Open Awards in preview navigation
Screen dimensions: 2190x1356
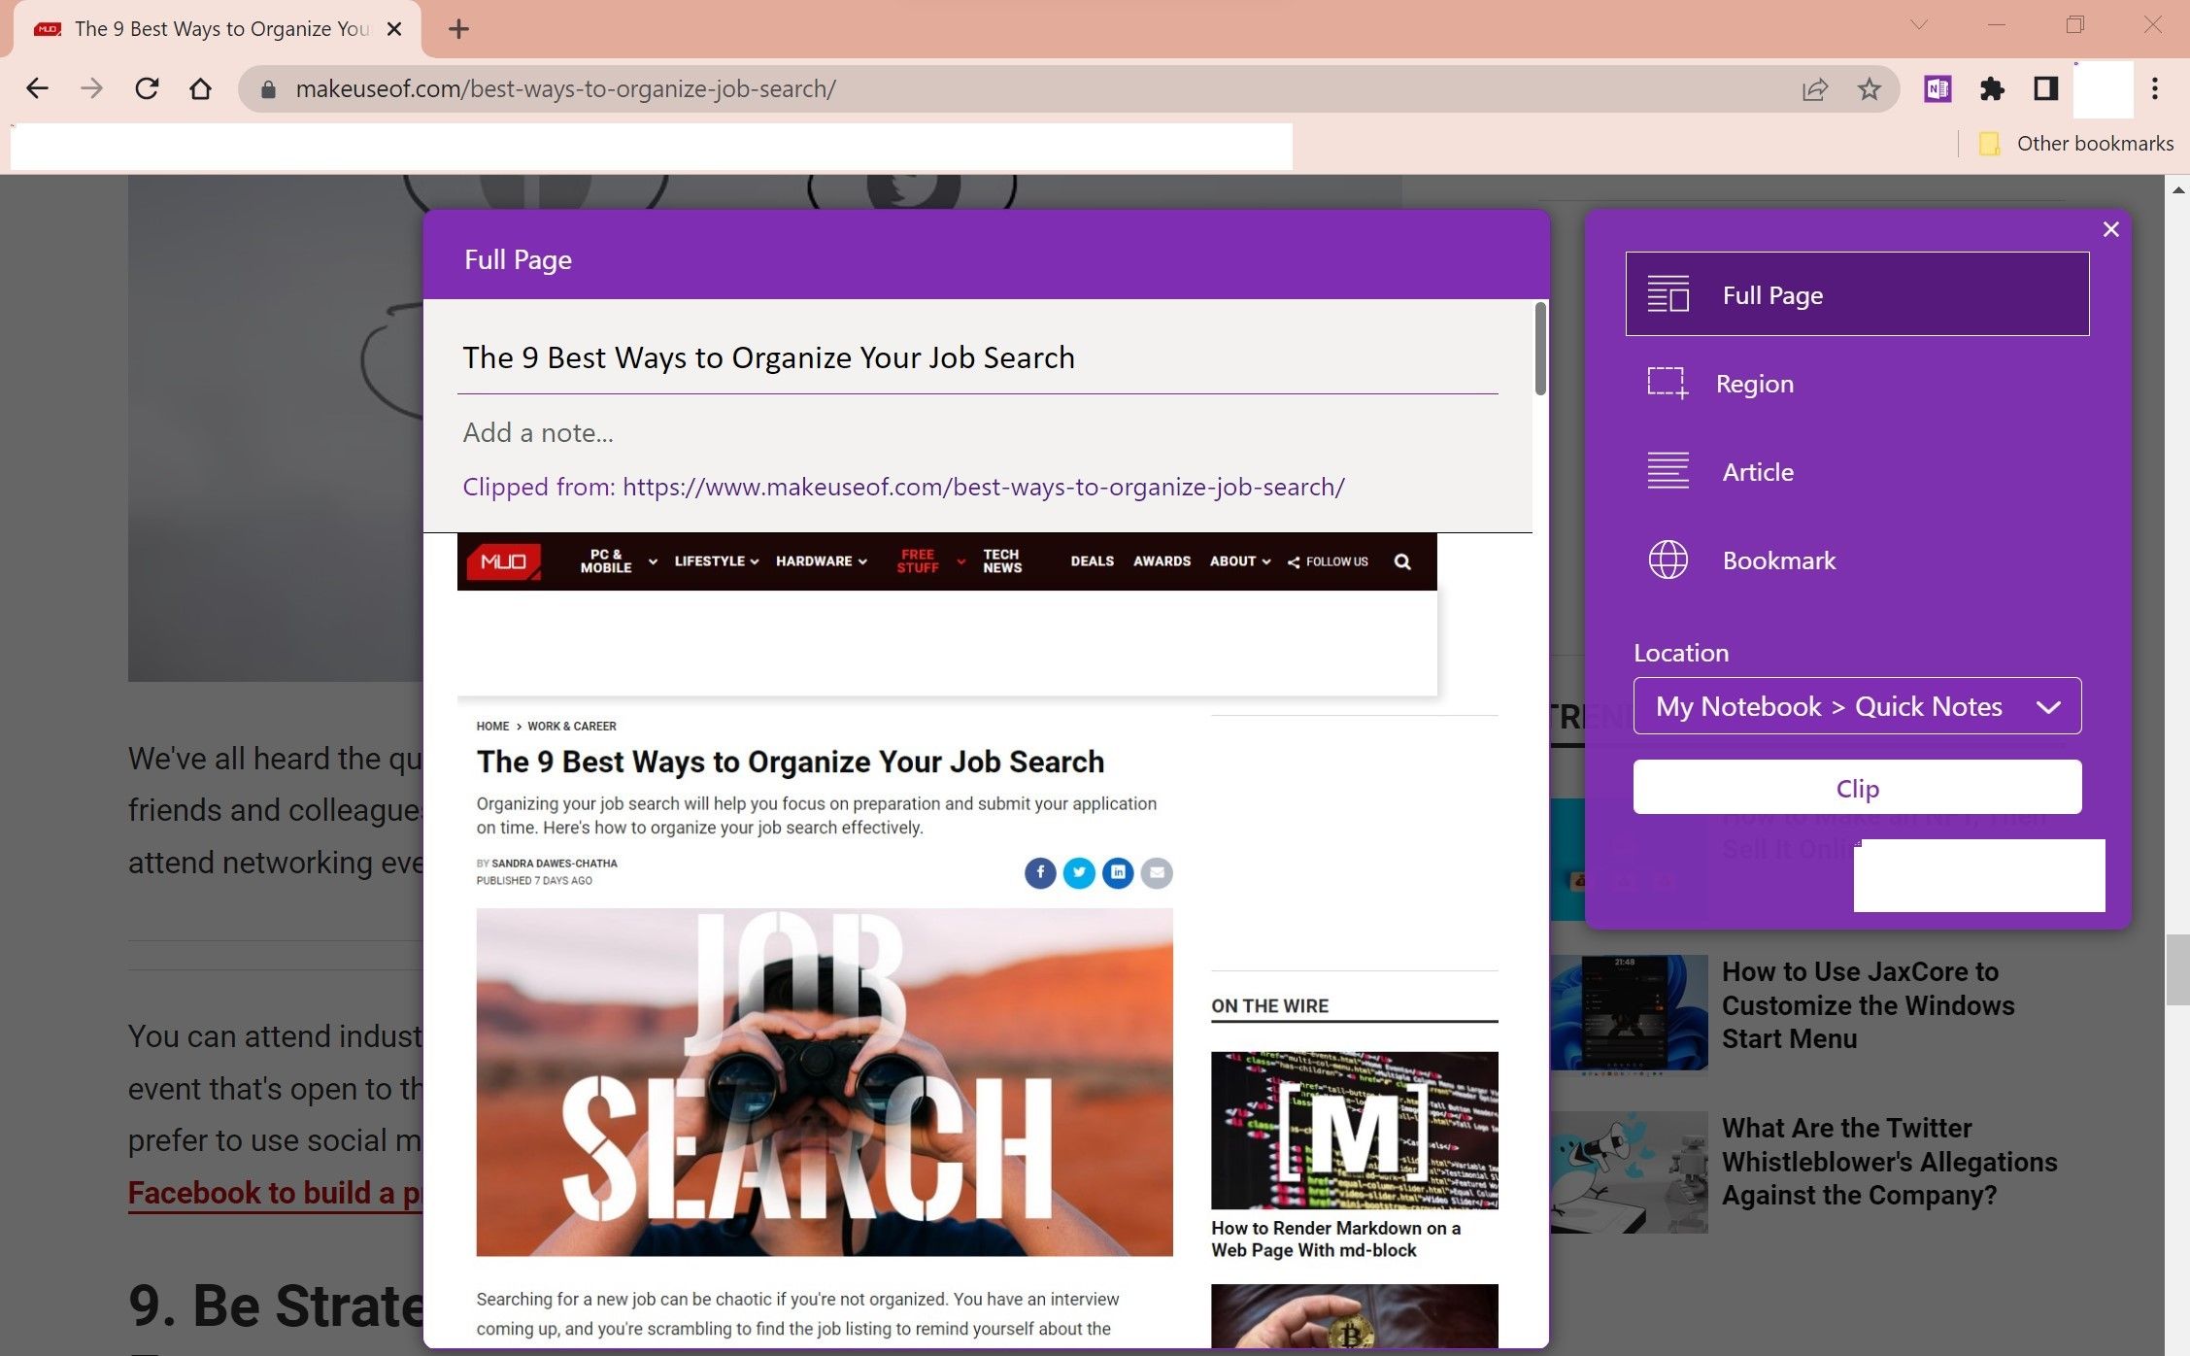[x=1162, y=561]
